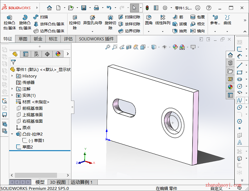
Task: Switch to the 特征 (Features) tab
Action: [x=8, y=39]
